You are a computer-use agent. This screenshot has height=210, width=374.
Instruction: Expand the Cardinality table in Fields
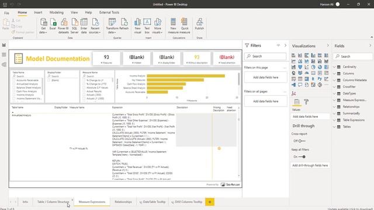(334, 67)
